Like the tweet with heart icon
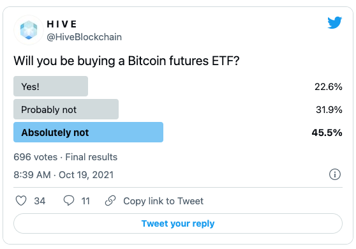This screenshot has height=249, width=356. [x=21, y=201]
